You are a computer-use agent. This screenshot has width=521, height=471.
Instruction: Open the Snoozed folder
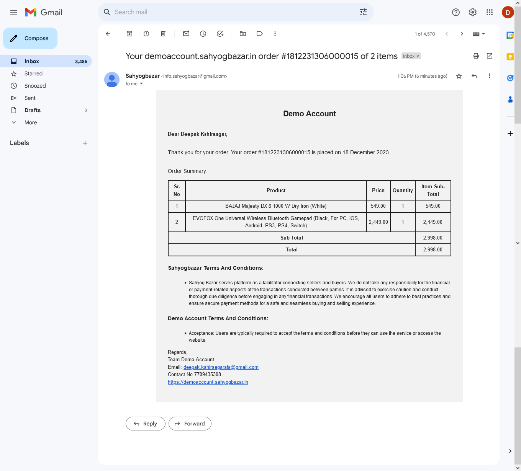coord(46,86)
